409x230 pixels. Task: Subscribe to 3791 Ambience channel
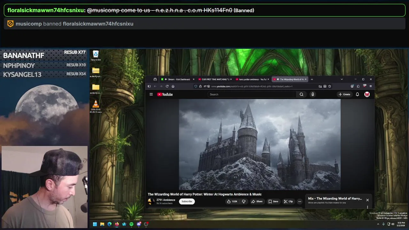point(187,201)
